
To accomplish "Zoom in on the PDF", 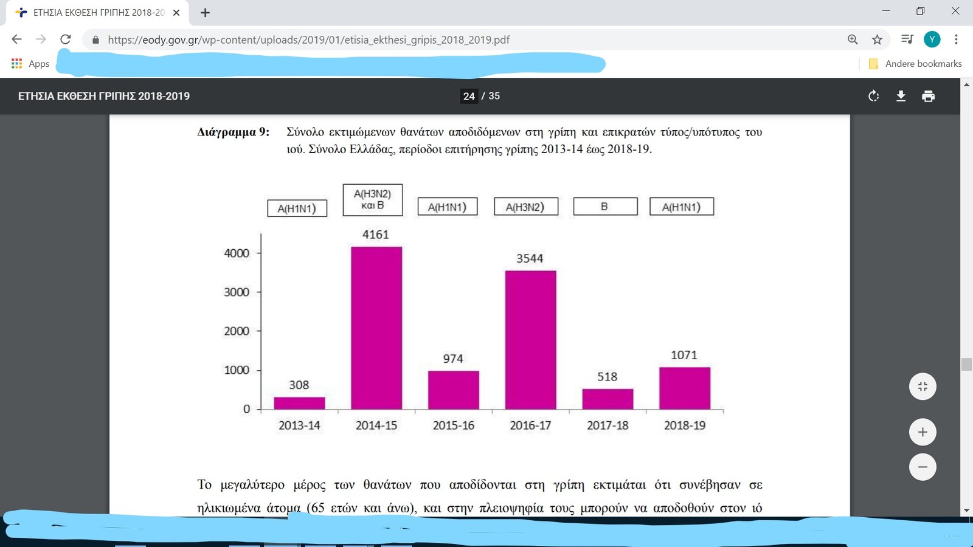I will coord(923,432).
